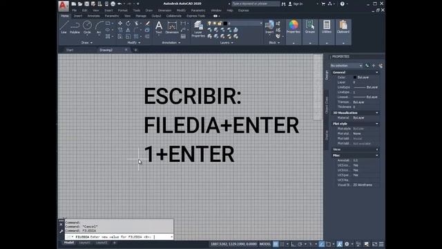Collapse the General section in Properties
Image resolution: width=442 pixels, height=249 pixels.
coord(377,72)
